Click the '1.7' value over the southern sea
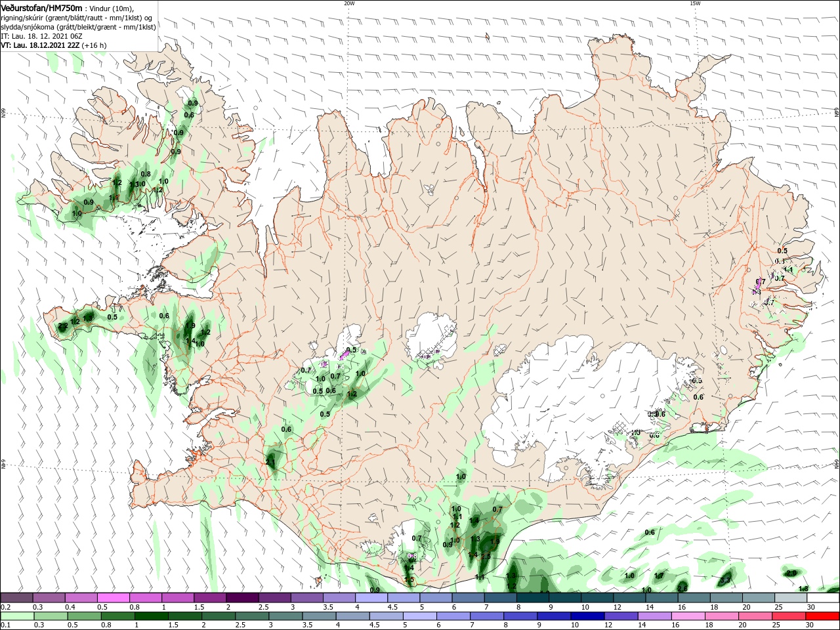The height and width of the screenshot is (630, 840). pyautogui.click(x=660, y=576)
